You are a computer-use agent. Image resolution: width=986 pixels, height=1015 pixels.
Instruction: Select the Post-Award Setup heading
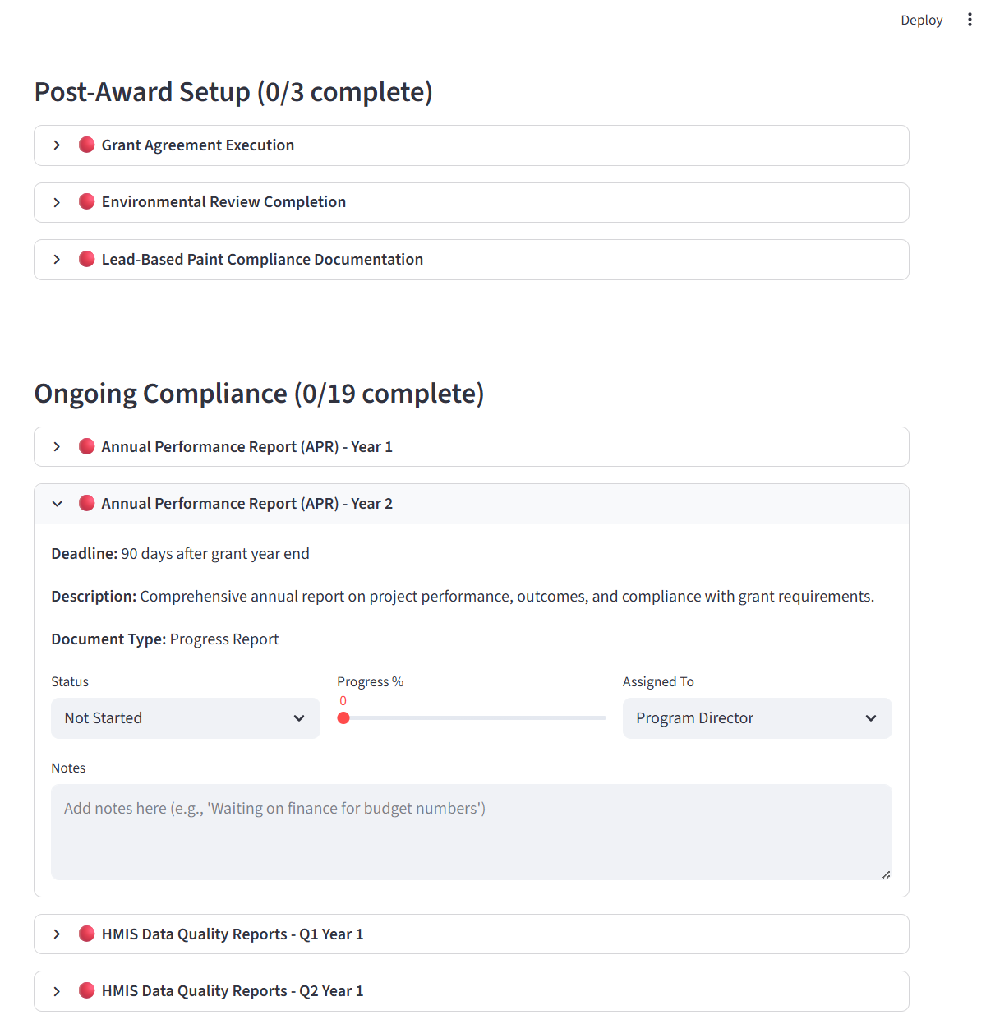233,91
